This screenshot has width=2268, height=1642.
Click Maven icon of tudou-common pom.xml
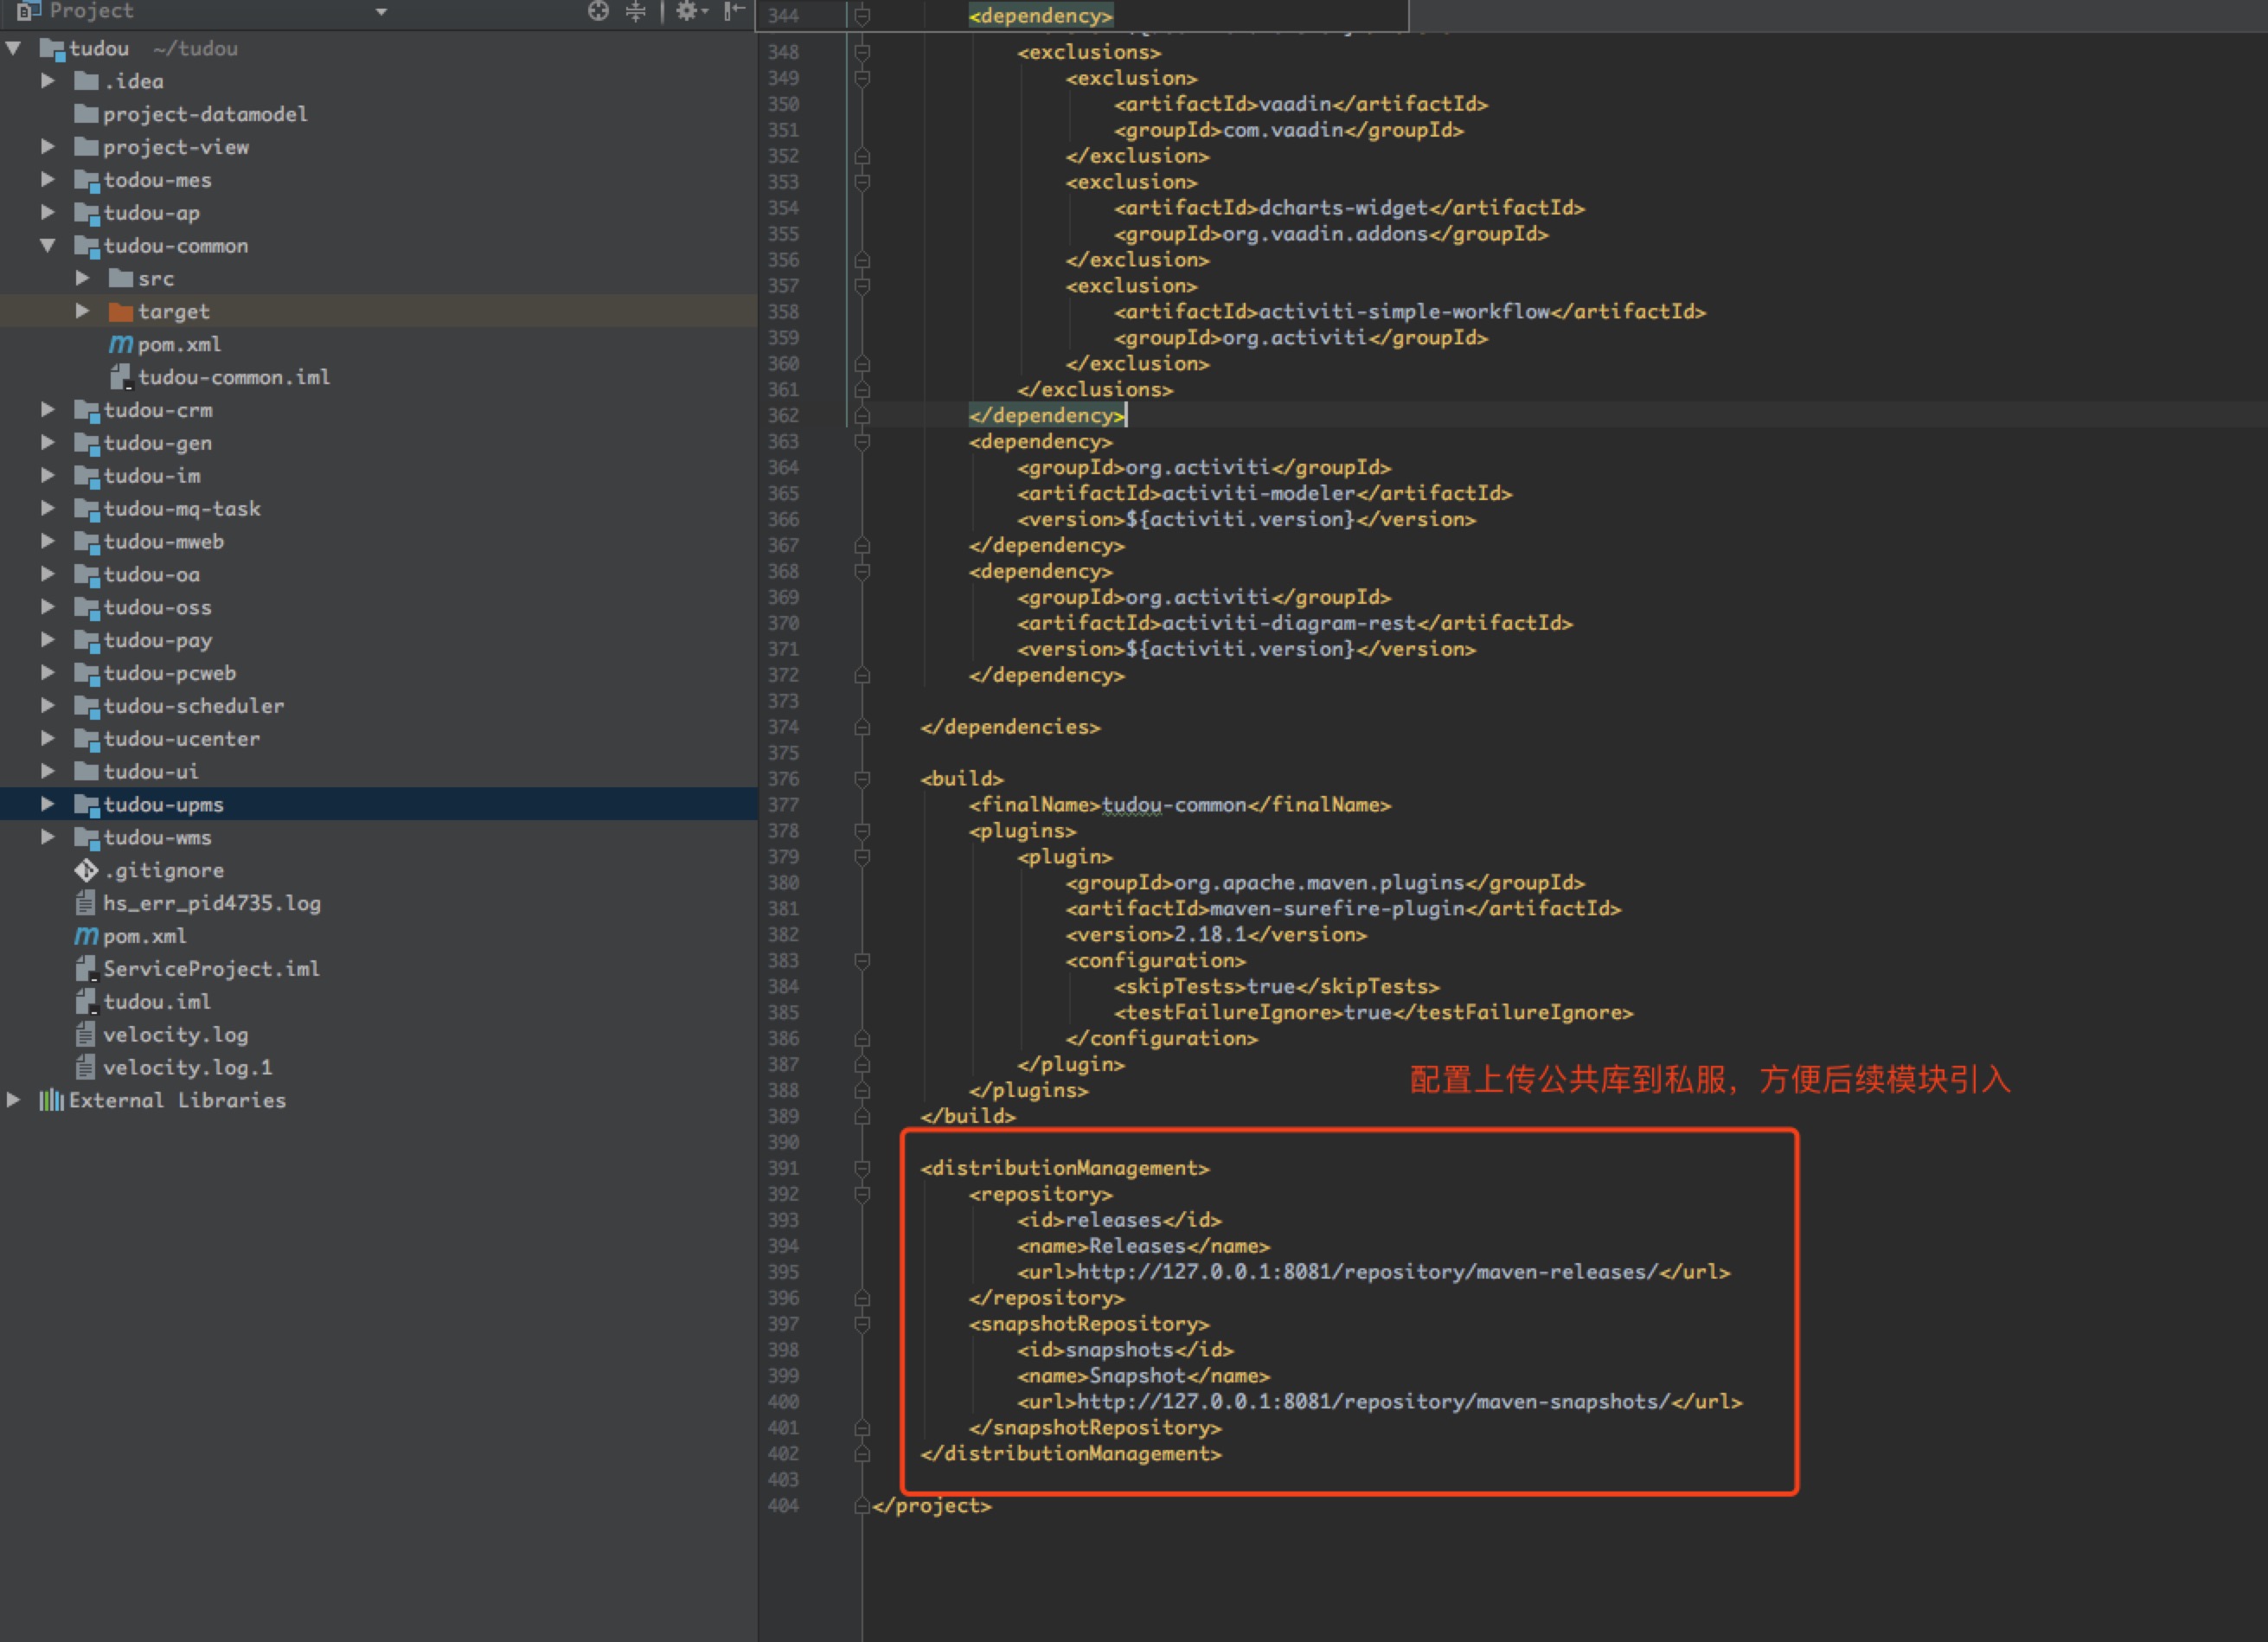(x=121, y=344)
